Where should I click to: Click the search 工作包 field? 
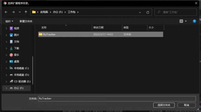coord(176,12)
